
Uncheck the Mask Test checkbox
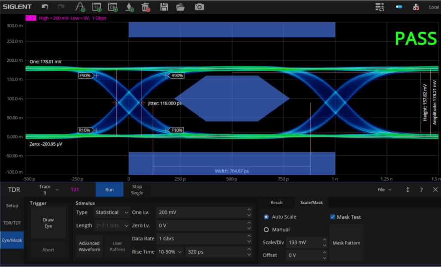click(332, 217)
